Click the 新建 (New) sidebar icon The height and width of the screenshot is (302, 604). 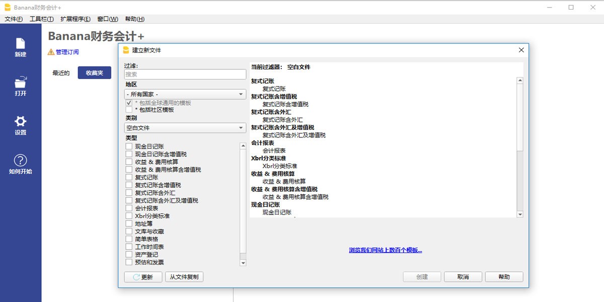(20, 44)
